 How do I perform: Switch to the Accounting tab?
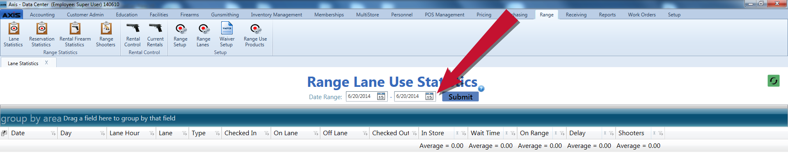coord(42,15)
